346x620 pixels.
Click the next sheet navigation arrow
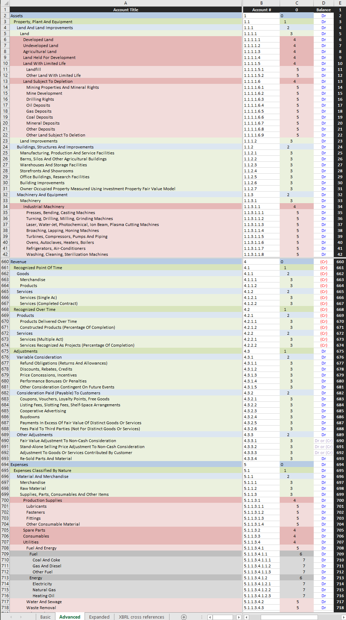(x=20, y=617)
